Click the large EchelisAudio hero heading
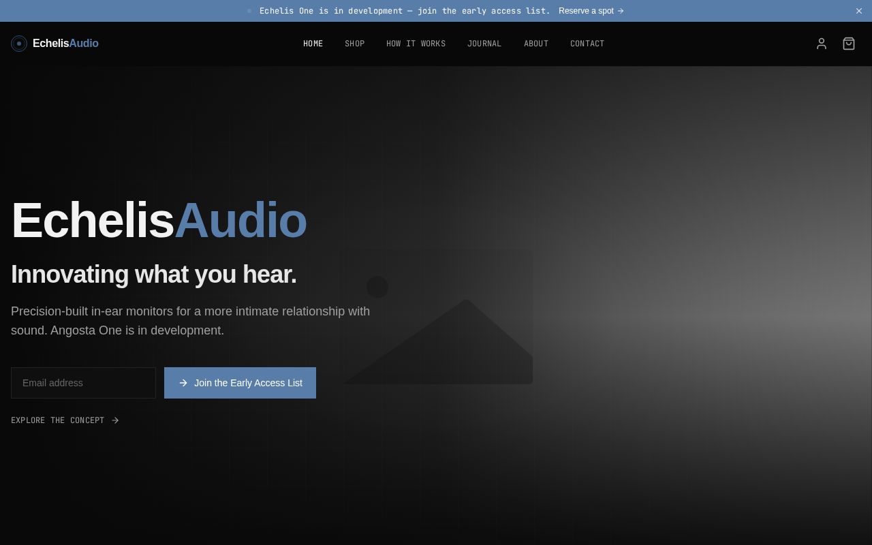This screenshot has width=872, height=545. click(159, 221)
